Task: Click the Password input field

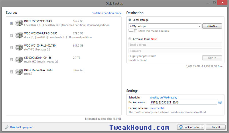Action: tap(175, 51)
